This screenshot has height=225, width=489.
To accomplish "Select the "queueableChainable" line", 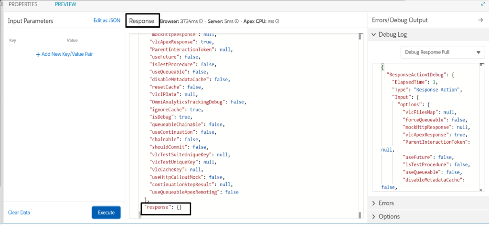I will 187,124.
